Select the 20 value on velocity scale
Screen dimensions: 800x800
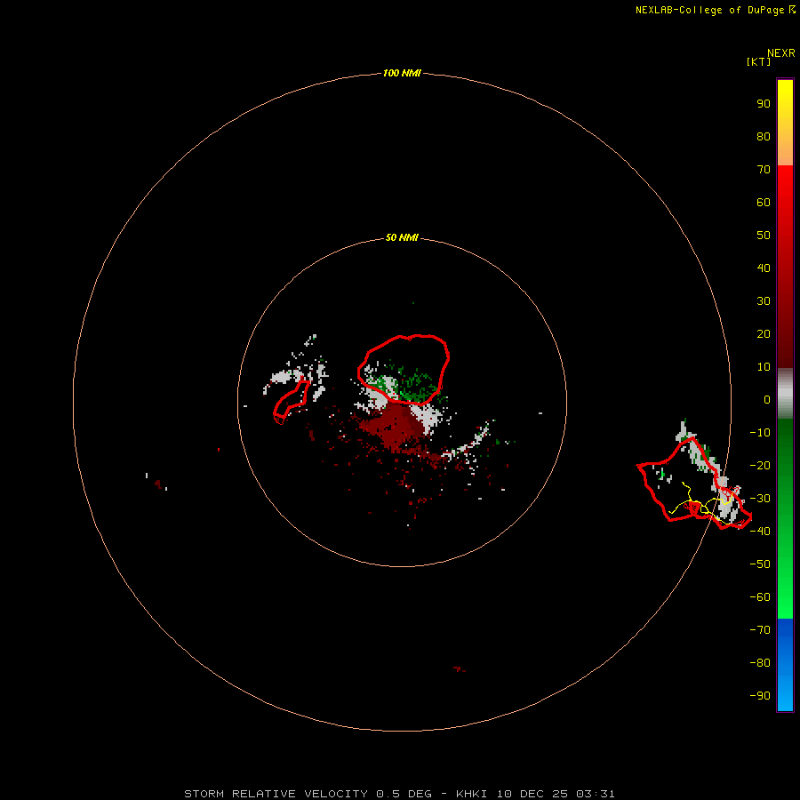click(x=764, y=333)
